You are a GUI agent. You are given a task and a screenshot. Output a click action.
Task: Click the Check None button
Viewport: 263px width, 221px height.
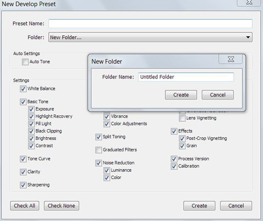pos(61,206)
